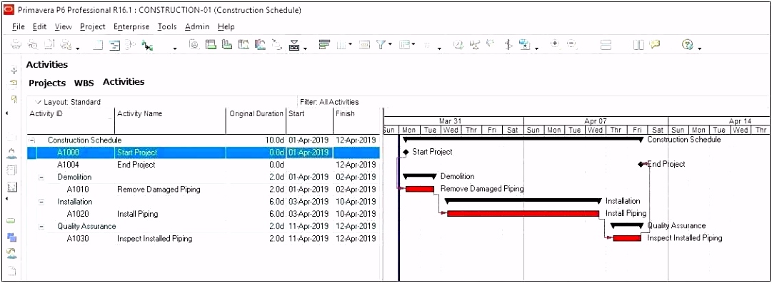Click the Apr 07 week timescale header
This screenshot has height=283, width=772.
pyautogui.click(x=596, y=121)
